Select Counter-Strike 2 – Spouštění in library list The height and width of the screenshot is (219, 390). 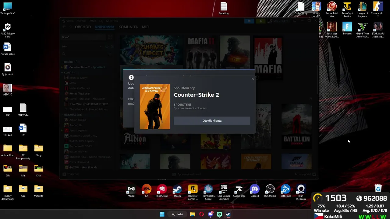click(87, 67)
